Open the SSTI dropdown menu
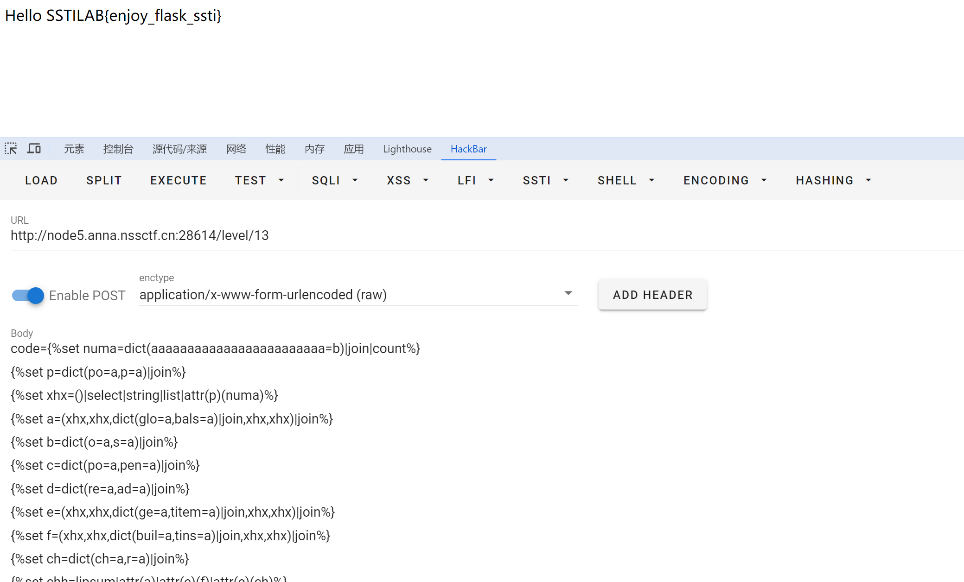 point(545,180)
